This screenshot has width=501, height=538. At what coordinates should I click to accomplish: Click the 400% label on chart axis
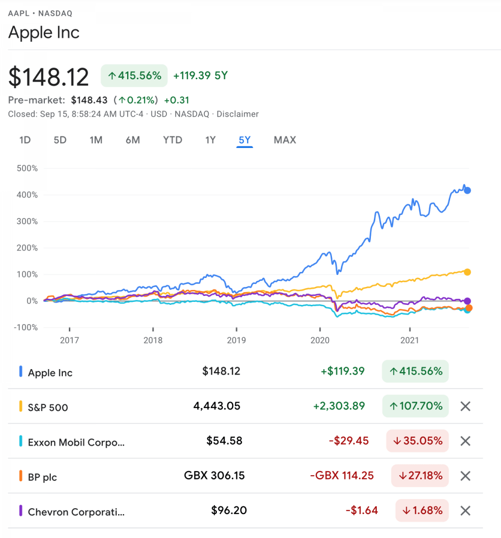(x=27, y=195)
